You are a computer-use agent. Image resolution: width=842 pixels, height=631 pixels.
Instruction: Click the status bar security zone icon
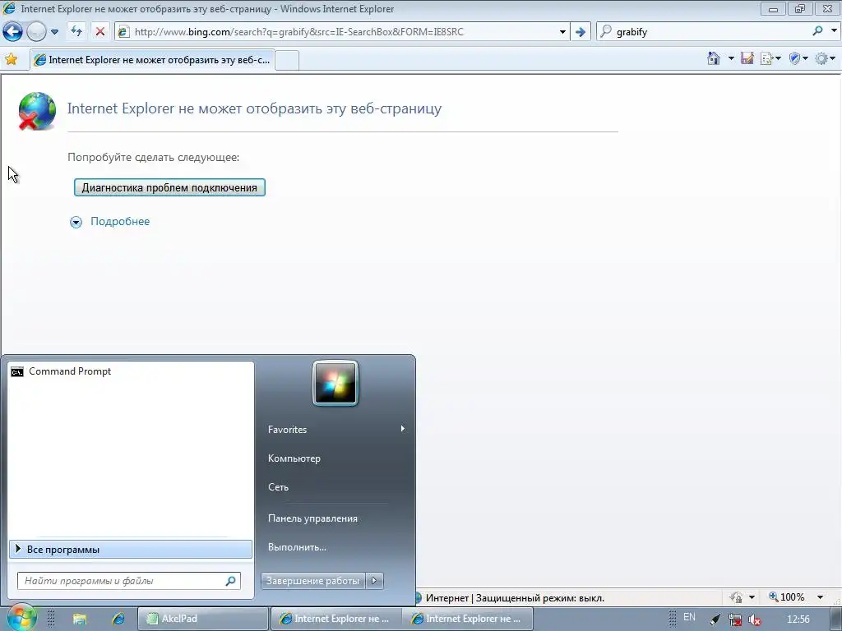click(x=419, y=598)
